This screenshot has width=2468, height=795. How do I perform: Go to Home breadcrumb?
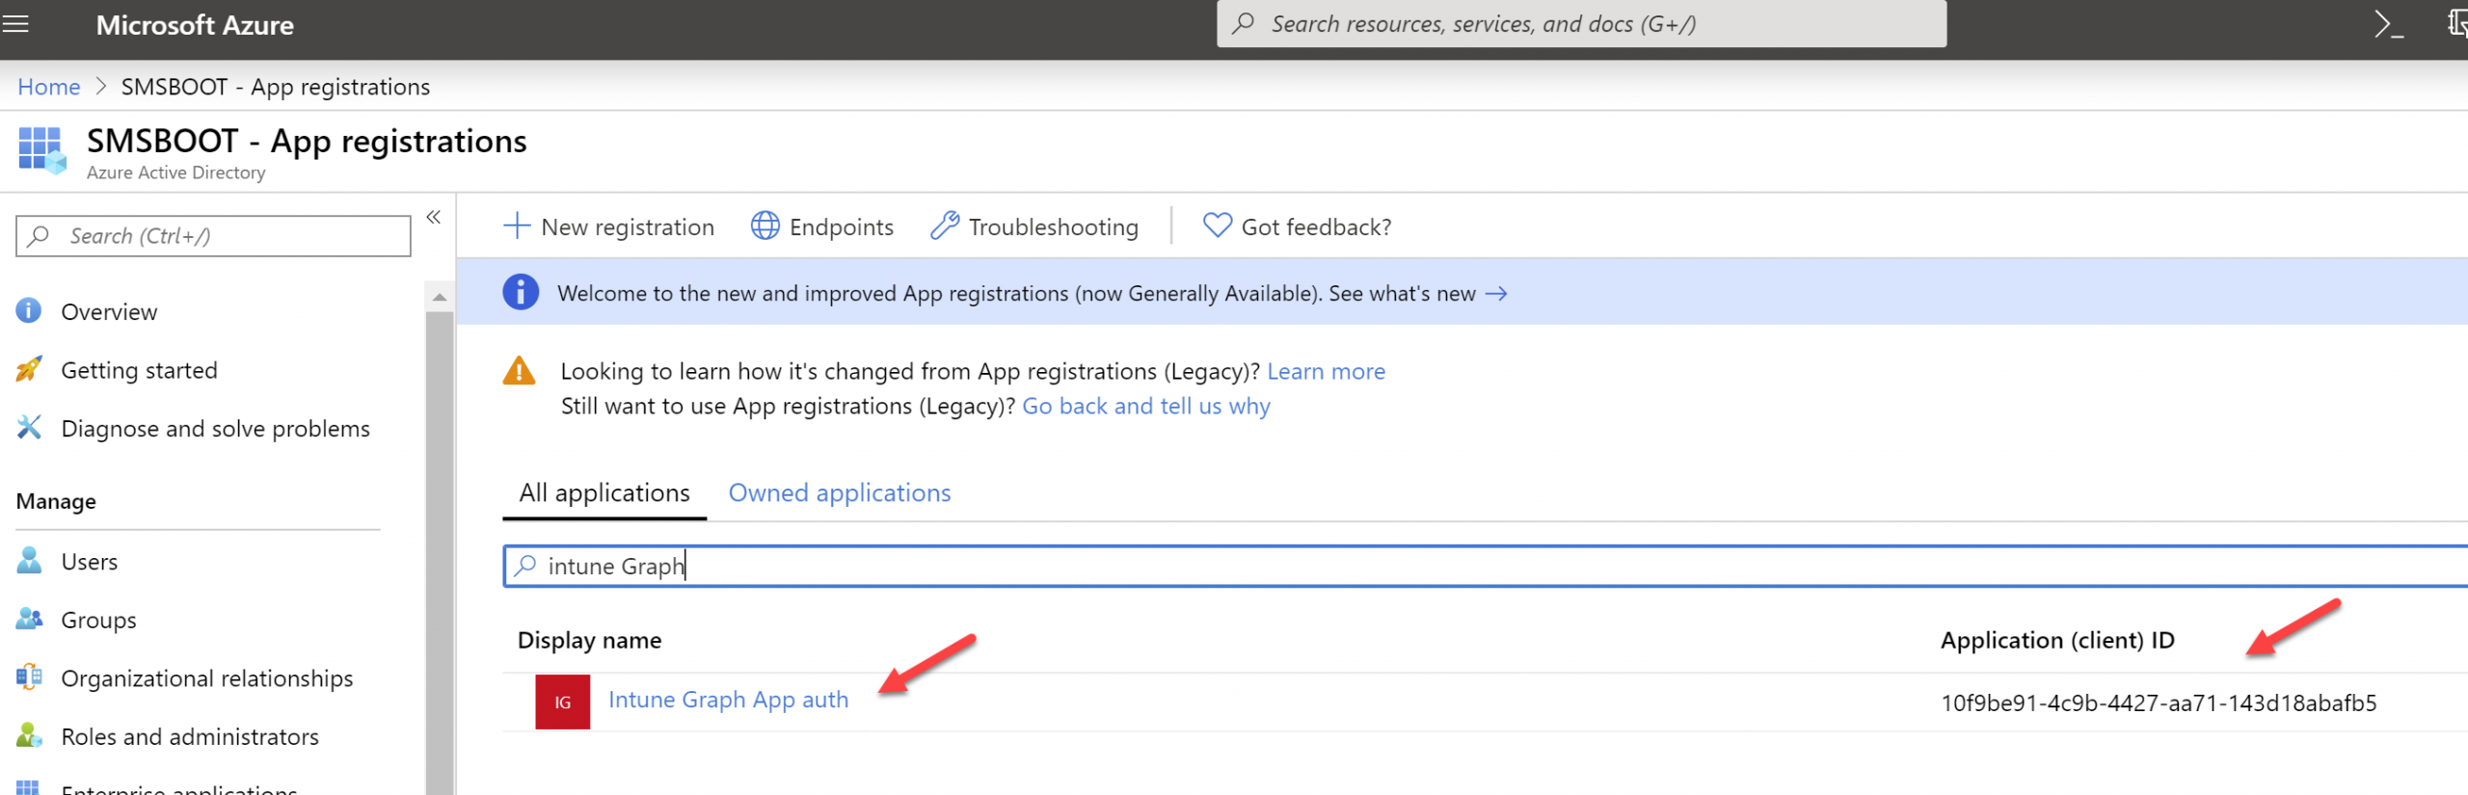click(x=49, y=87)
